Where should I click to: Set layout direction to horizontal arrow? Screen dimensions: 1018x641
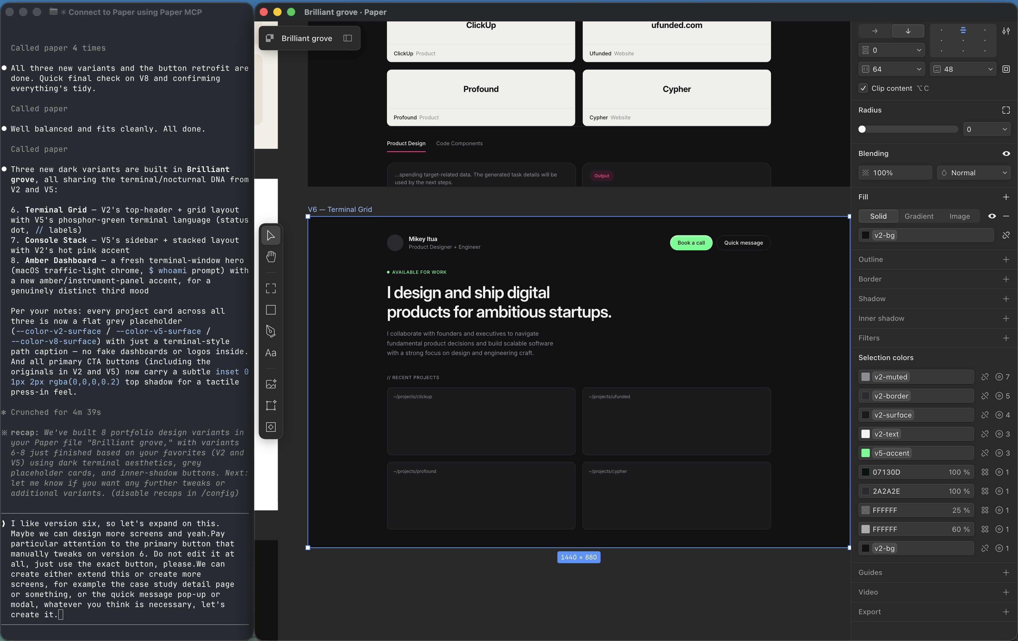pos(874,31)
